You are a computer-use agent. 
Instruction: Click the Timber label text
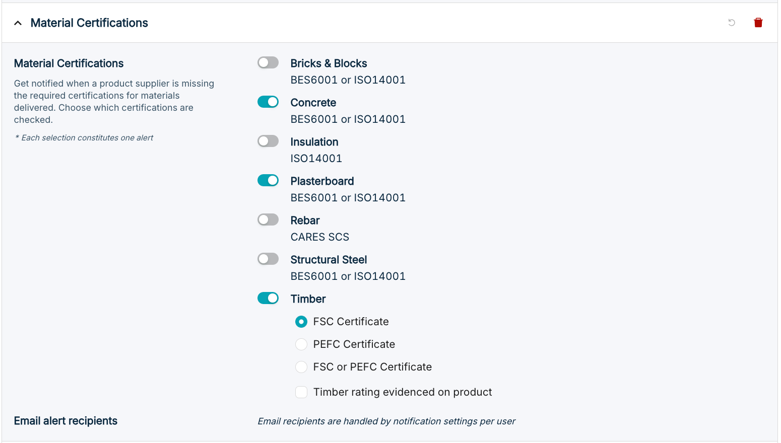pyautogui.click(x=308, y=299)
